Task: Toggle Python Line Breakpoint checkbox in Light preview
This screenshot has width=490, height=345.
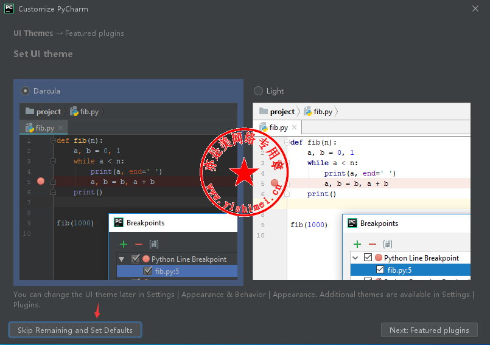Action: [368, 258]
